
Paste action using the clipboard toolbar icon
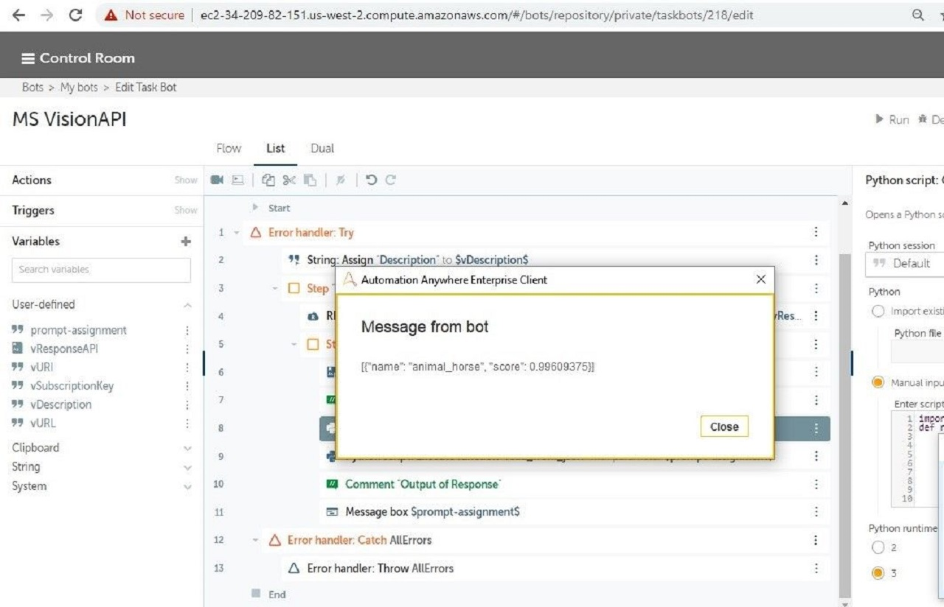click(x=310, y=180)
